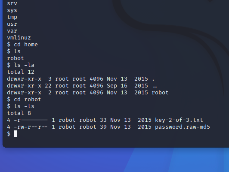This screenshot has height=172, width=229.
Task: Click the -rw-r--r-- permission string
Action: click(31, 127)
